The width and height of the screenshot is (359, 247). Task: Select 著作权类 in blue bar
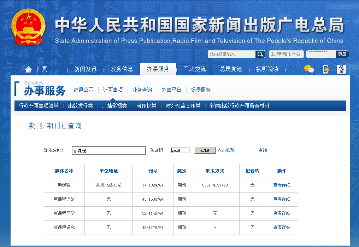(146, 106)
